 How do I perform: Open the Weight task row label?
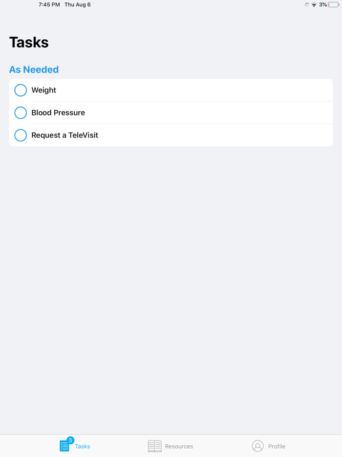point(44,90)
